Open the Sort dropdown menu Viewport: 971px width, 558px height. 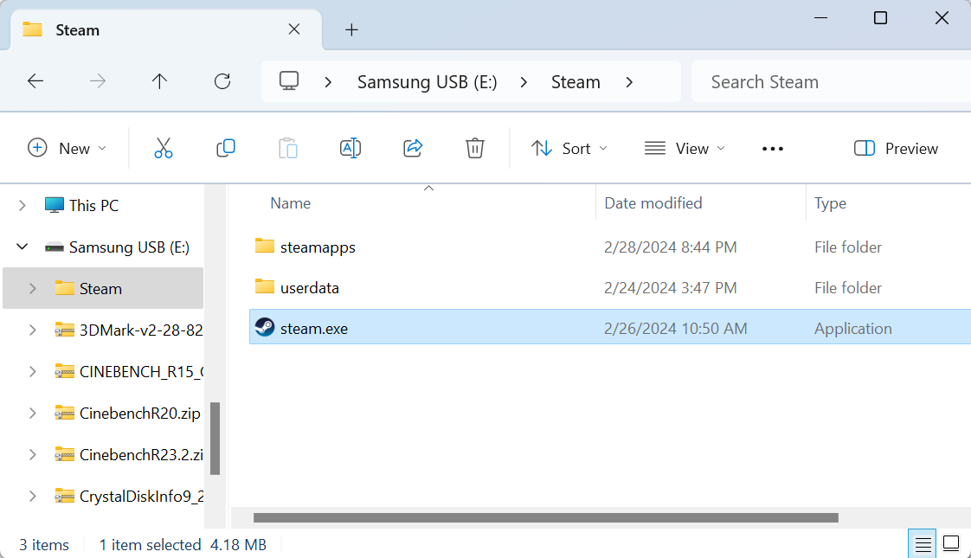point(569,149)
